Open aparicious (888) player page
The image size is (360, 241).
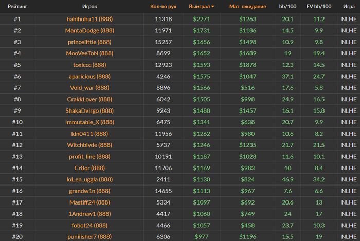point(89,77)
